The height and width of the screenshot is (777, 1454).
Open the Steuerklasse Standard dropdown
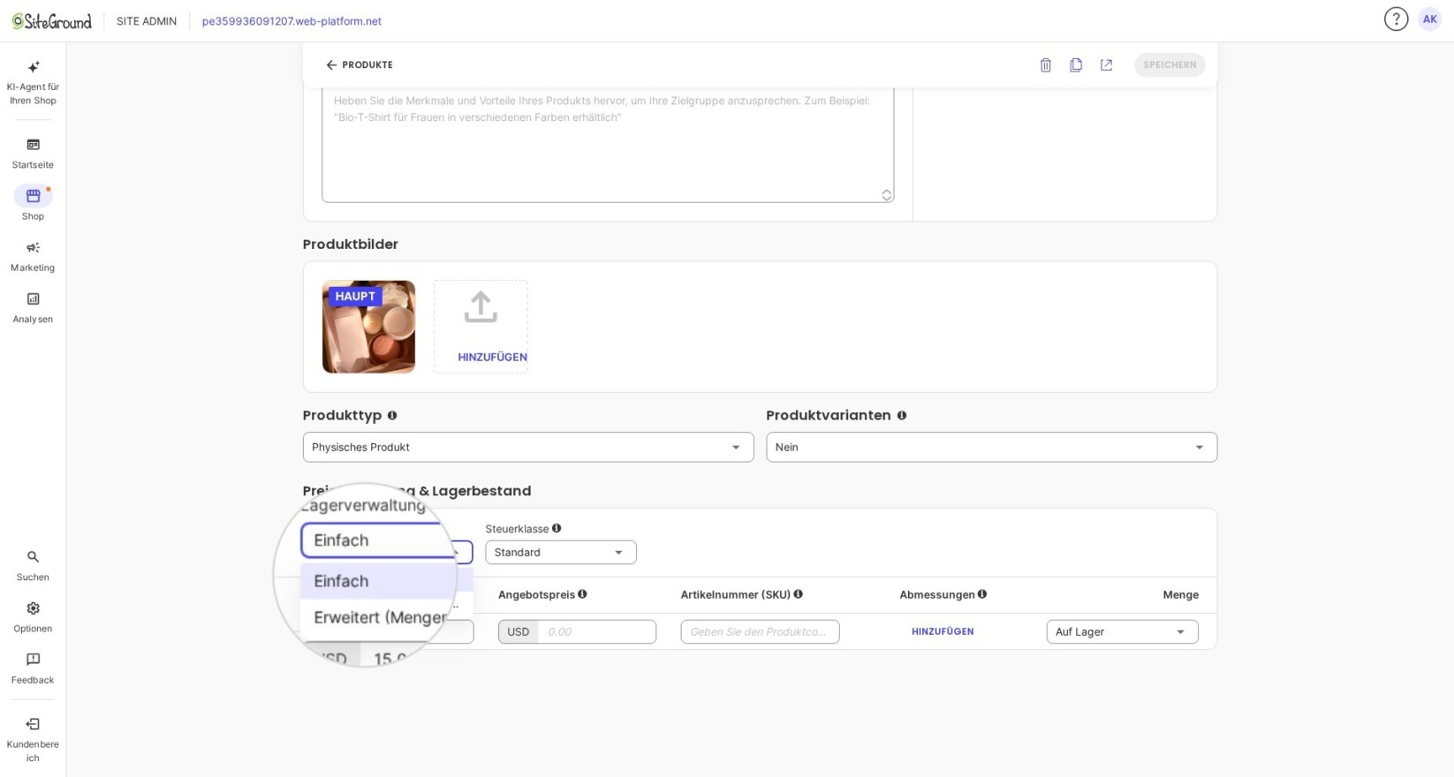(561, 553)
